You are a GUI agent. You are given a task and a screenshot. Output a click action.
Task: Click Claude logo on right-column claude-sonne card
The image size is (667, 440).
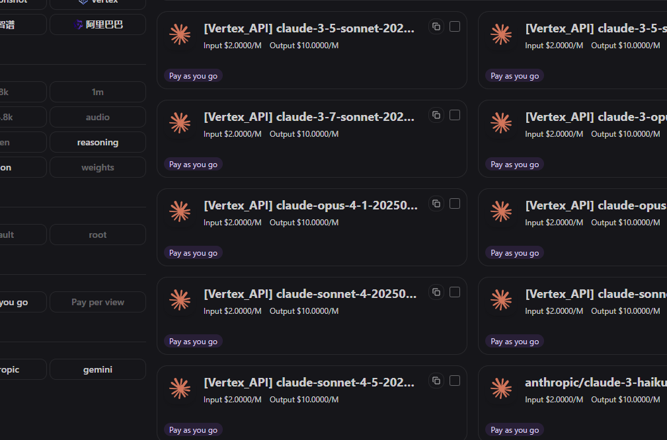point(501,300)
